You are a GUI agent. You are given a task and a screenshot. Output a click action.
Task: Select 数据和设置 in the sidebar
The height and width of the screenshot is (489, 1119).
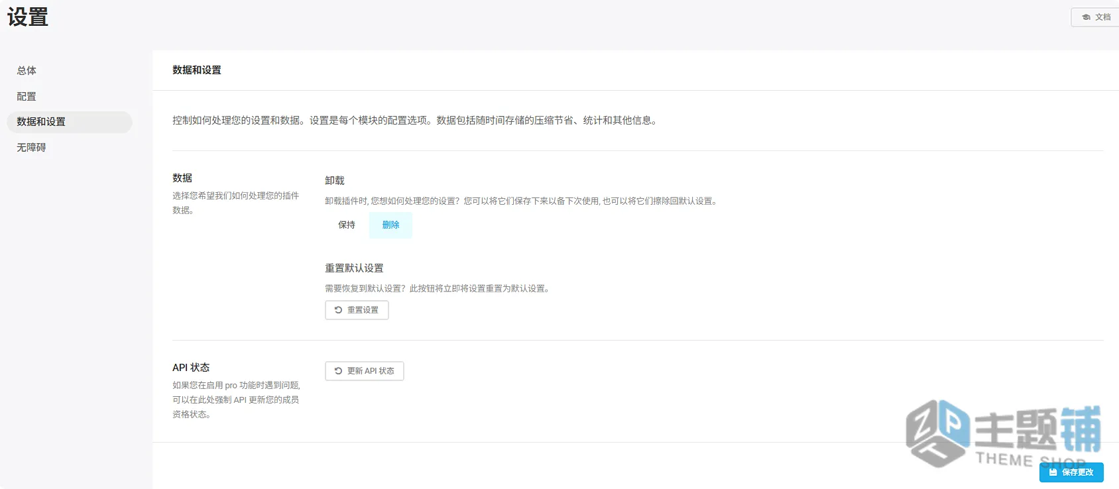click(69, 122)
